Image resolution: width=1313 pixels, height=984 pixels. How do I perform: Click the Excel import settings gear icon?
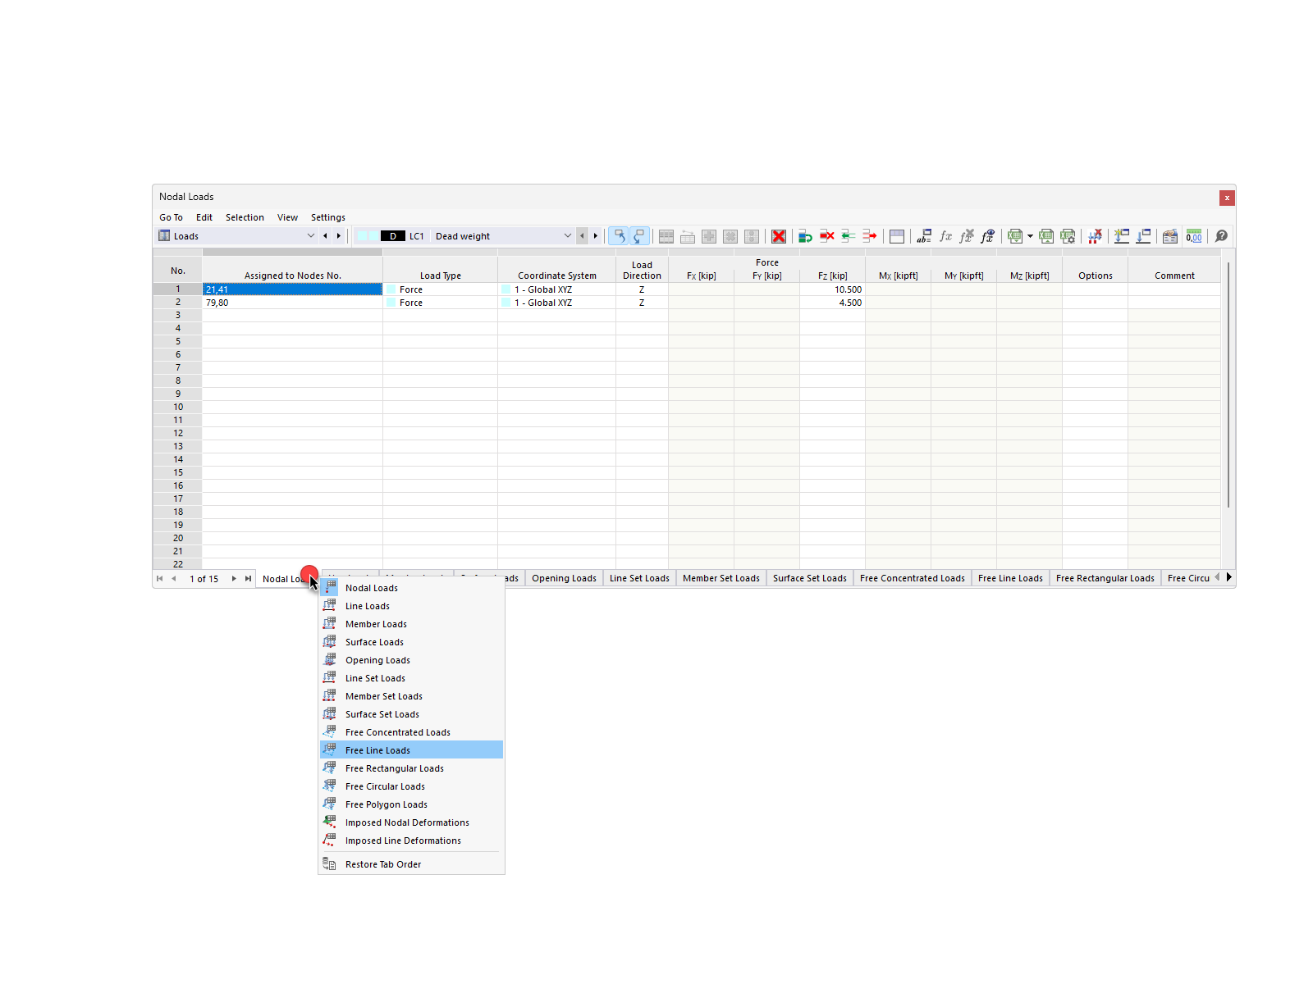point(1068,236)
